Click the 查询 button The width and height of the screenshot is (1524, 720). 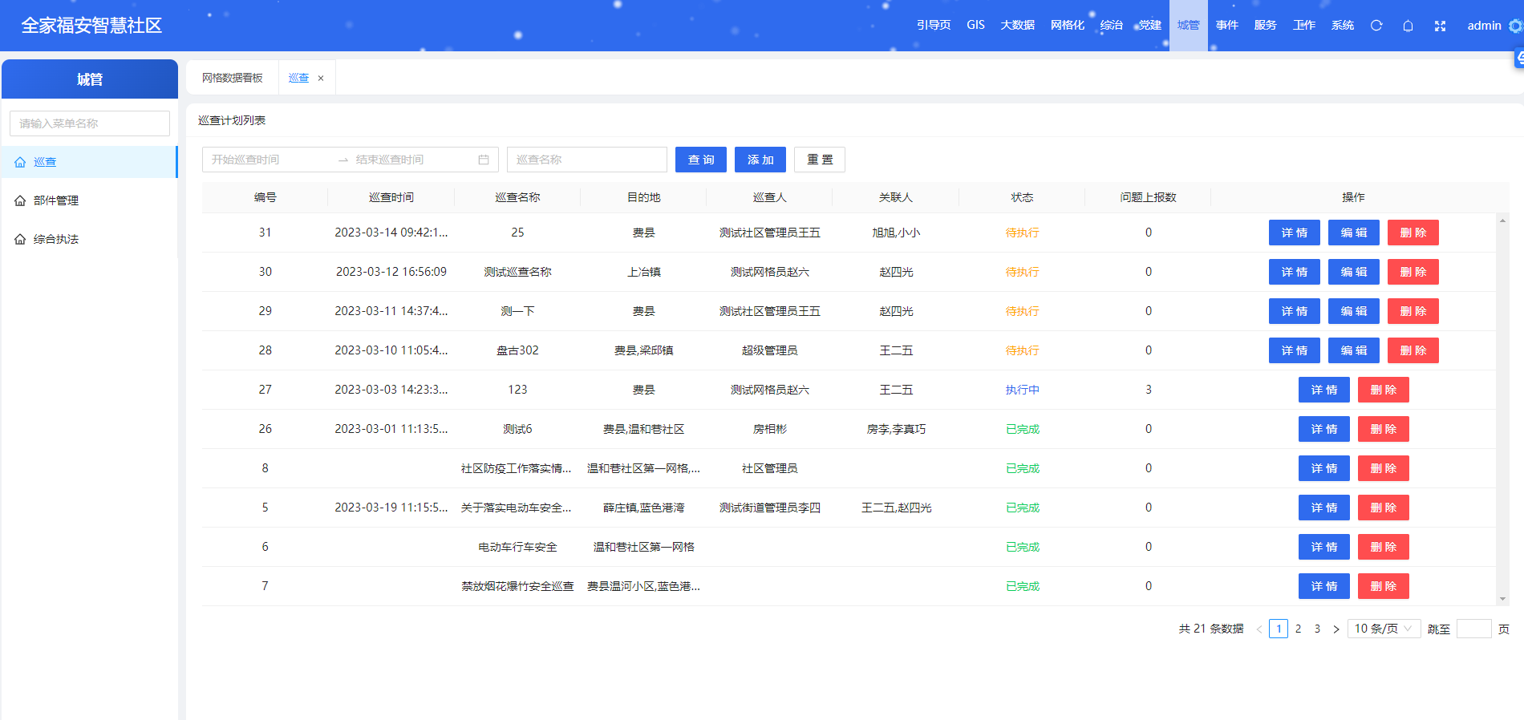701,160
